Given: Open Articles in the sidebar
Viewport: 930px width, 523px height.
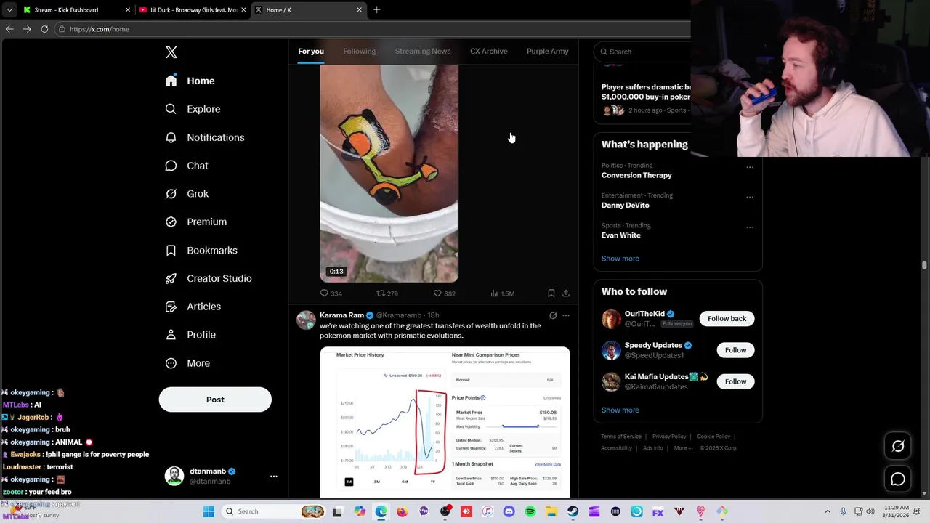Looking at the screenshot, I should [x=193, y=307].
